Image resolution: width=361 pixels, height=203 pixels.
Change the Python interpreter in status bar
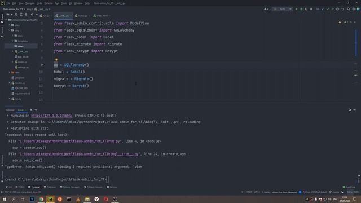314,192
